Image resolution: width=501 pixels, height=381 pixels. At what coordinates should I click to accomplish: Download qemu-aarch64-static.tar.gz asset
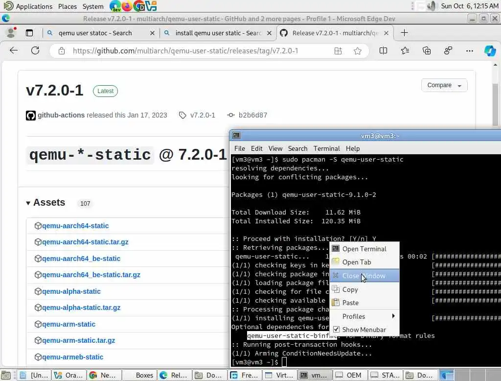pos(85,242)
